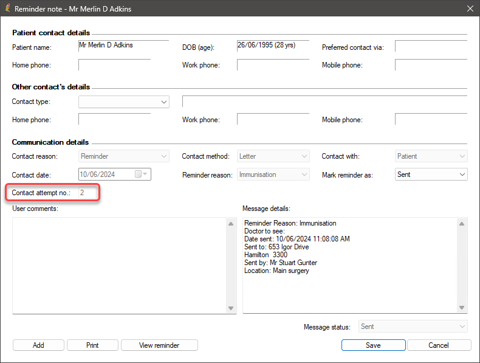
Task: Click the Message details scroll down arrow
Action: pos(462,308)
